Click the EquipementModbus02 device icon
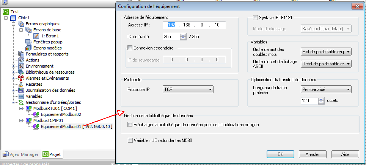 tap(36, 114)
